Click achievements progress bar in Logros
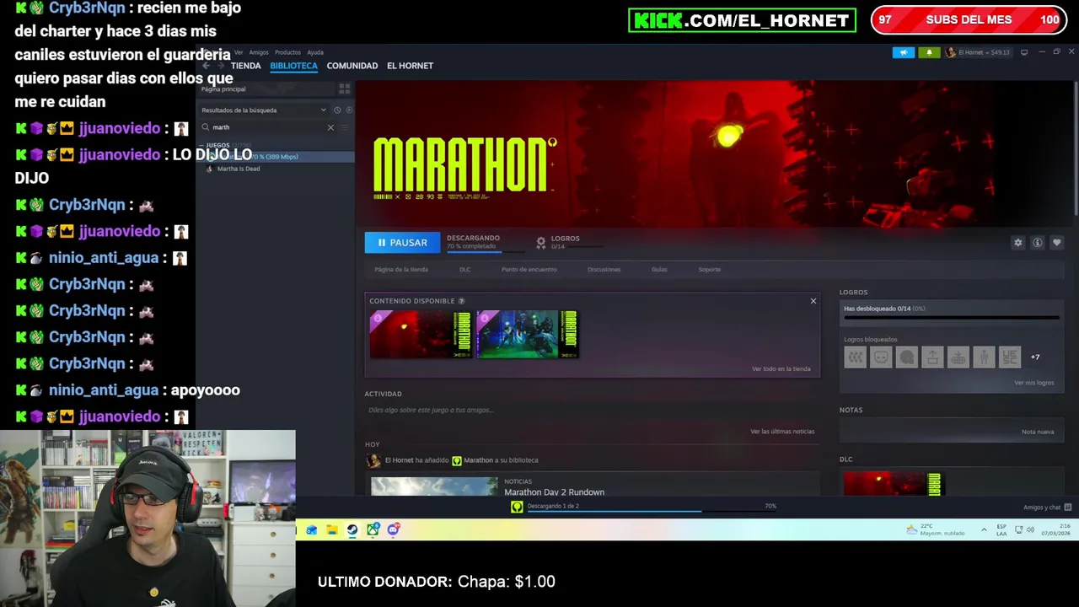 click(x=951, y=318)
